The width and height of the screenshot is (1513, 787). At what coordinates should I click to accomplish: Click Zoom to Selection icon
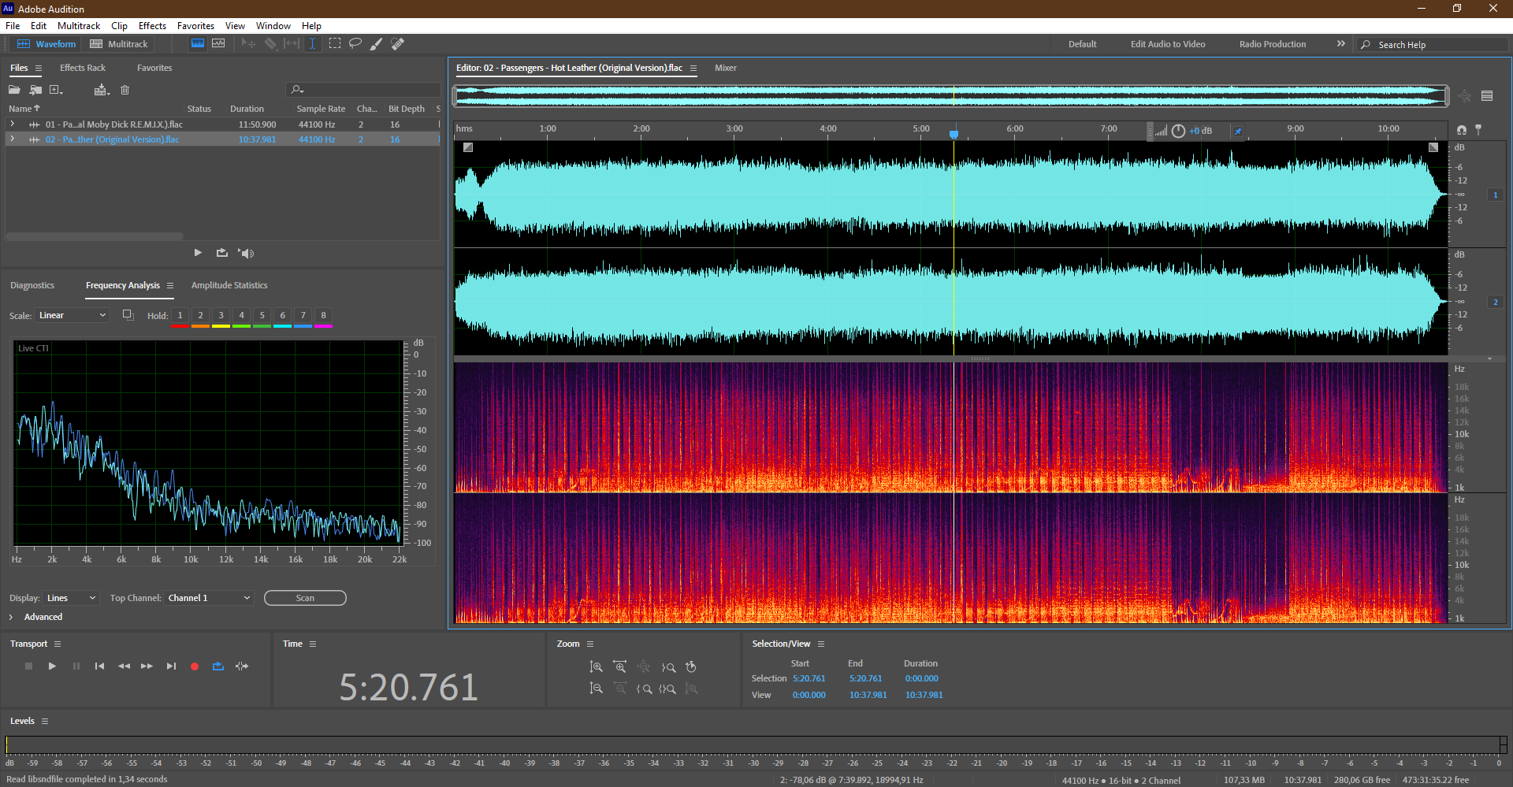coord(667,689)
